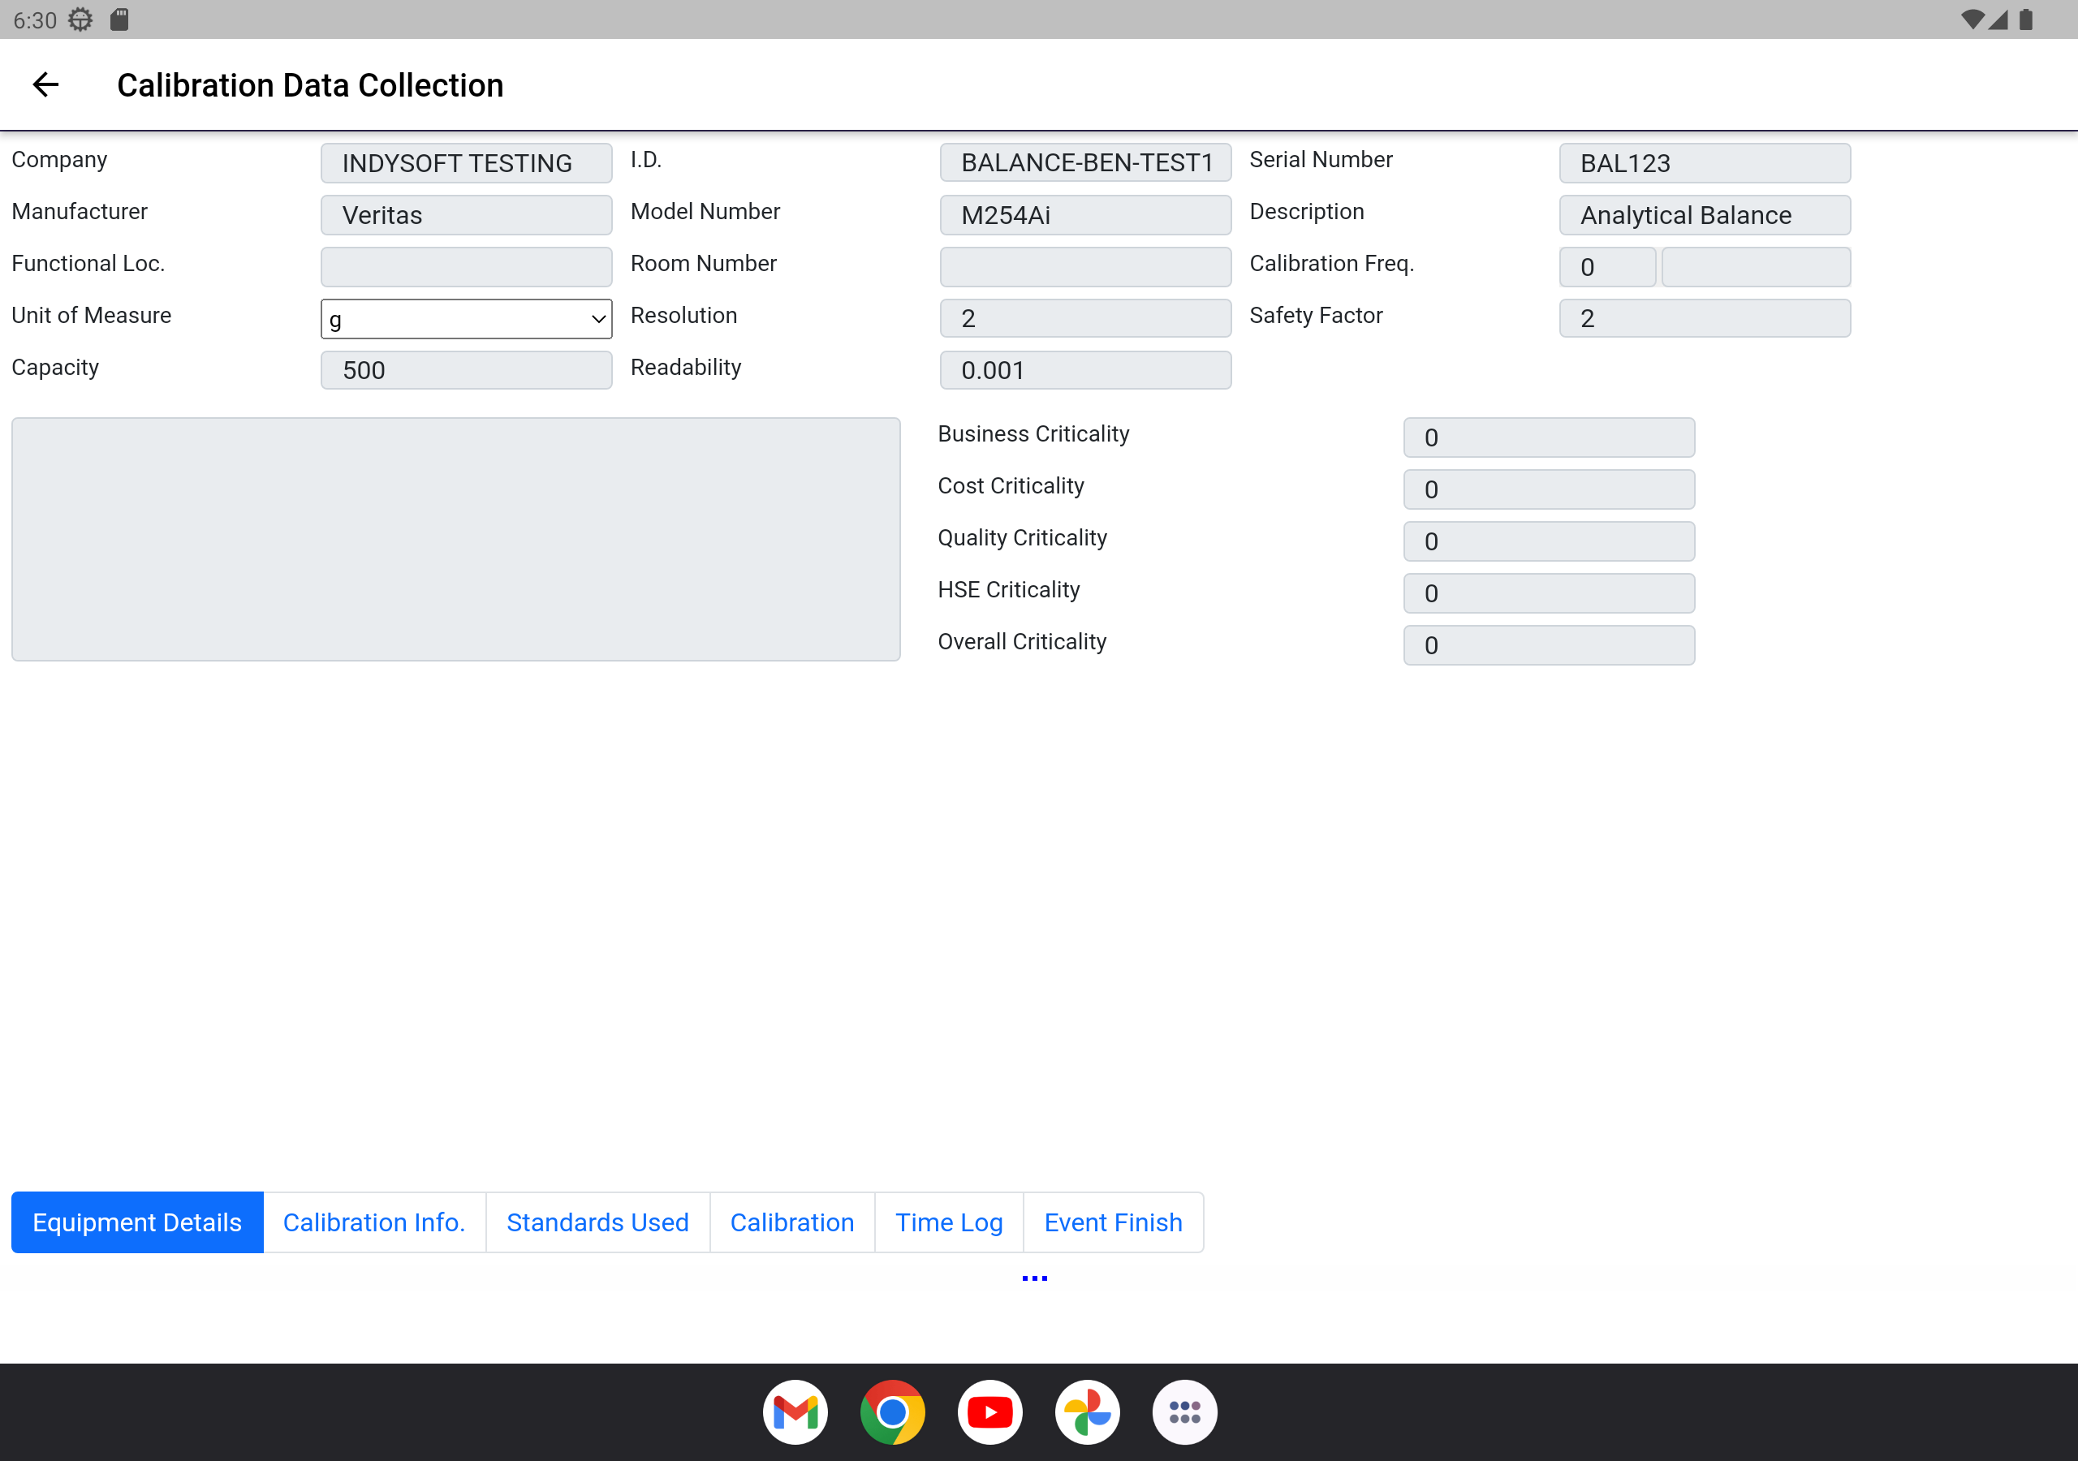Open YouTube app in dock
This screenshot has height=1461, width=2078.
coord(989,1411)
